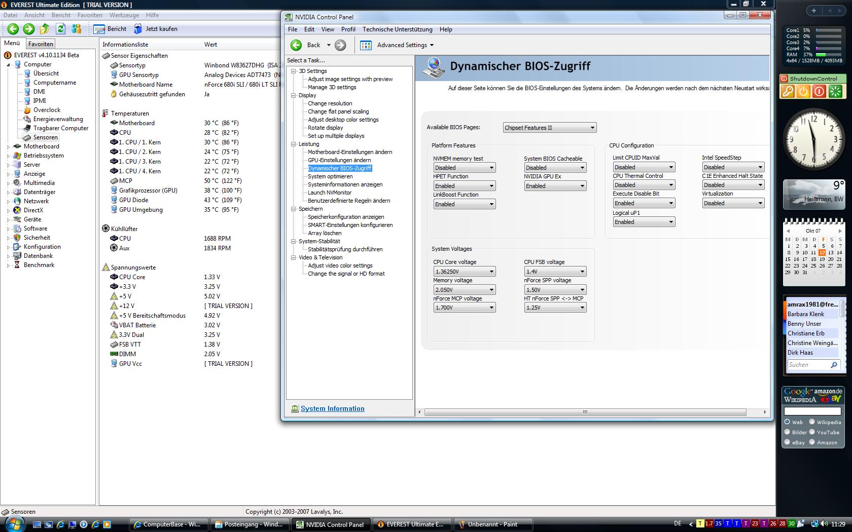This screenshot has height=532, width=852.
Task: Open the Memory voltage dropdown
Action: click(464, 290)
